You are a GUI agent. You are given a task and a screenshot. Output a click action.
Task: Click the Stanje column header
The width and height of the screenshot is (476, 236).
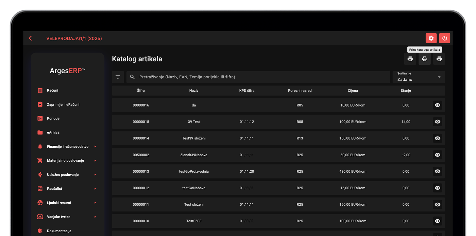point(406,91)
